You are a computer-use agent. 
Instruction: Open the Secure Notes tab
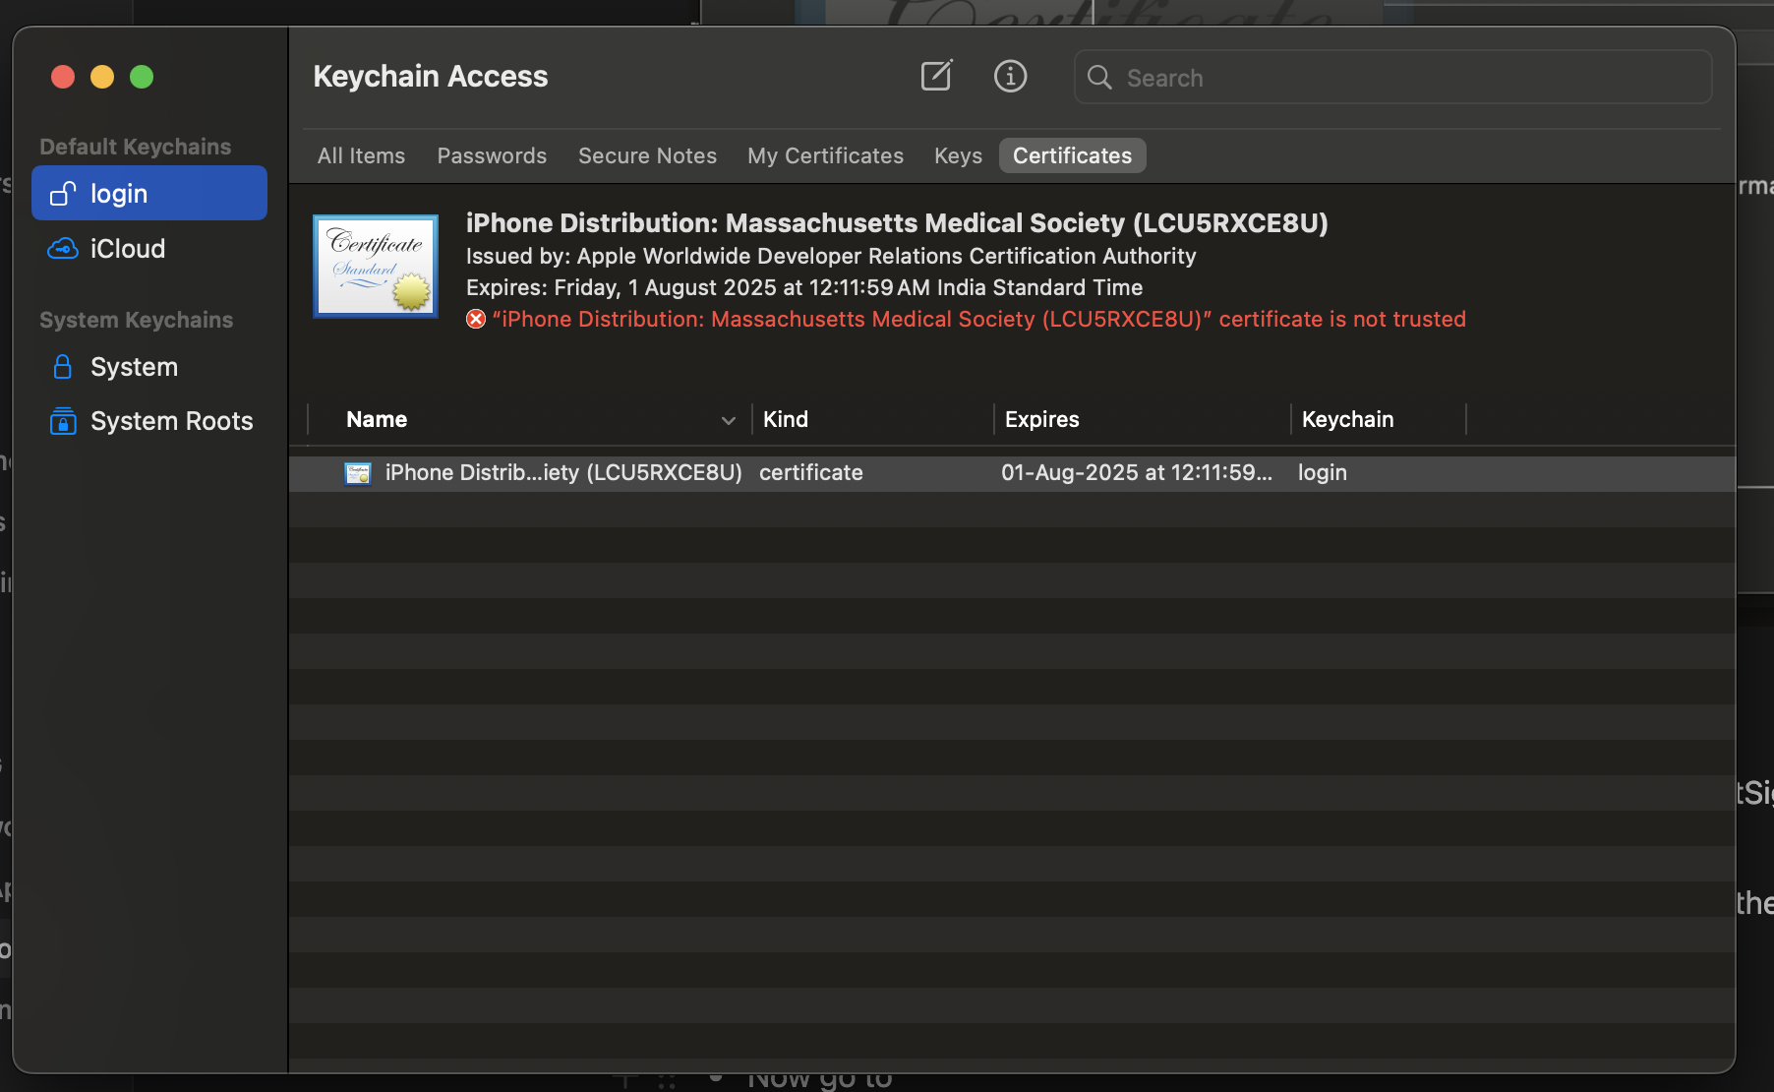tap(647, 155)
